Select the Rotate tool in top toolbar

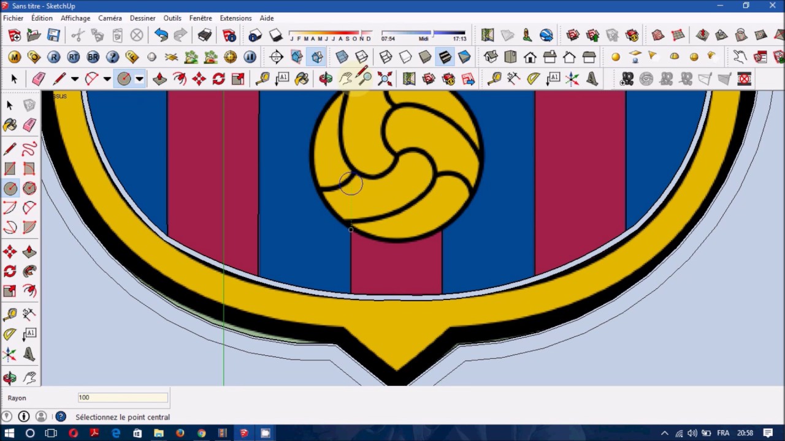pos(218,78)
